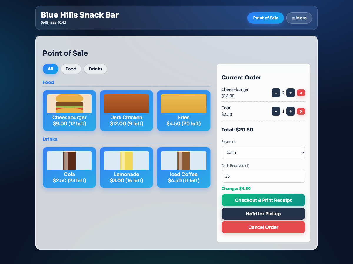Viewport: 353px width, 264px height.
Task: Show All menu items filter
Action: click(51, 69)
